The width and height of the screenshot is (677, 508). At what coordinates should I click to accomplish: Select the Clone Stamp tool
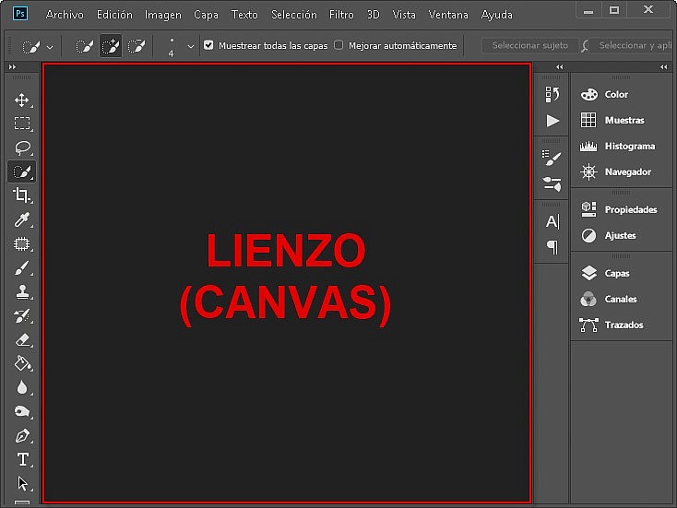[x=21, y=291]
